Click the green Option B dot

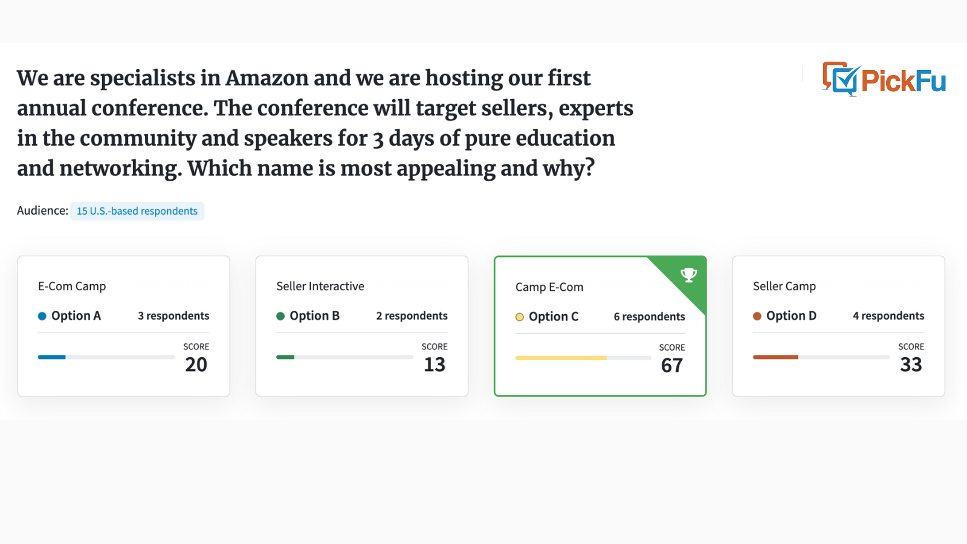tap(280, 316)
